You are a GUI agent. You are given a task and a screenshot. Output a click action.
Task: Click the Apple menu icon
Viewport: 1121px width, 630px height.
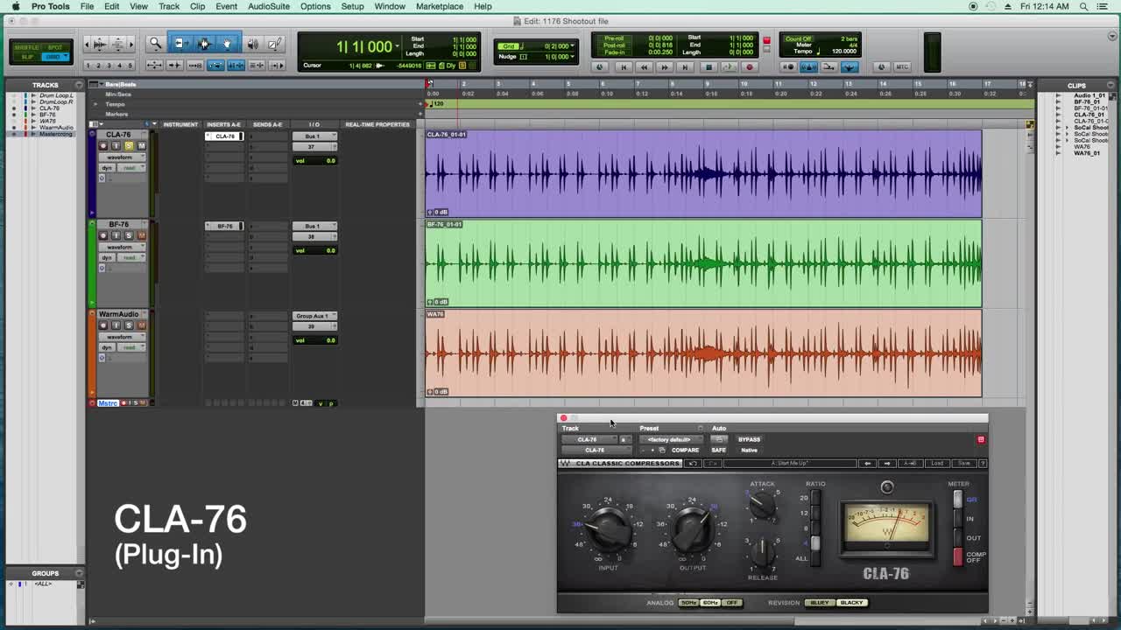click(x=15, y=6)
